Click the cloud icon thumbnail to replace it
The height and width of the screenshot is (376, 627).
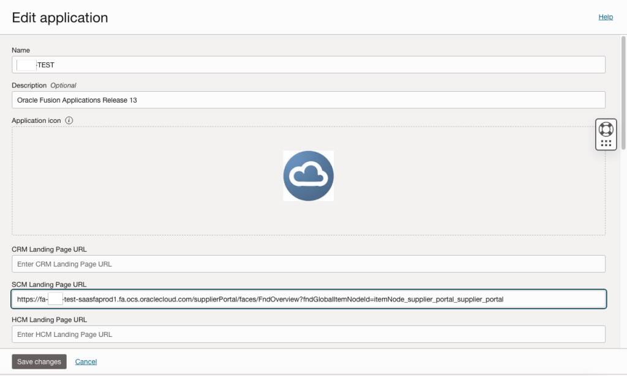(309, 175)
